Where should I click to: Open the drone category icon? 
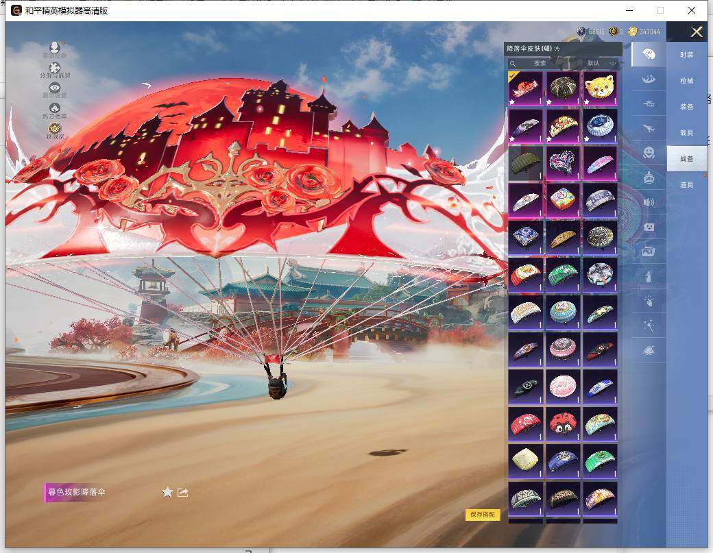649,103
